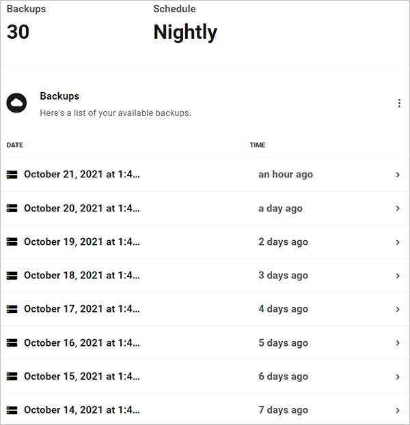Viewport: 410px width, 425px height.
Task: Click the '5 days ago' time label
Action: tap(283, 343)
